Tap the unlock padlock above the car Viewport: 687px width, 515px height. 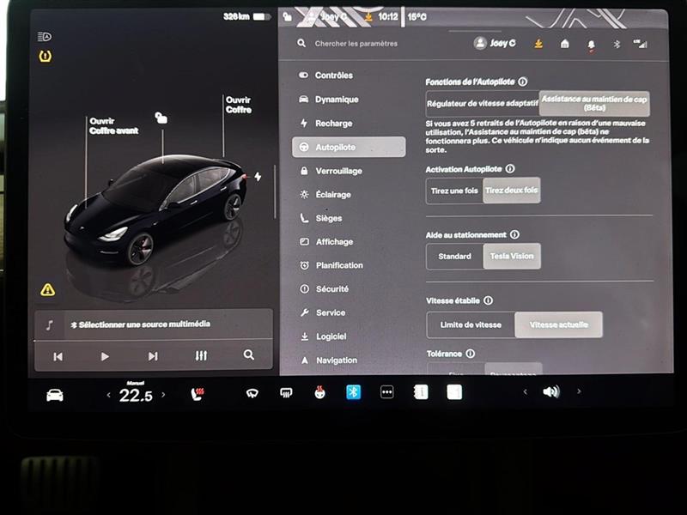[161, 118]
